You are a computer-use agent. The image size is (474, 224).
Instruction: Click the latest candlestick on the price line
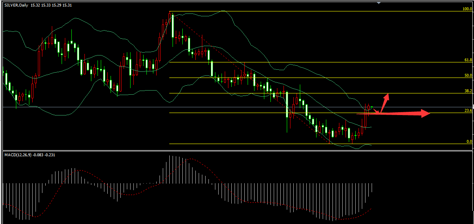(x=372, y=107)
